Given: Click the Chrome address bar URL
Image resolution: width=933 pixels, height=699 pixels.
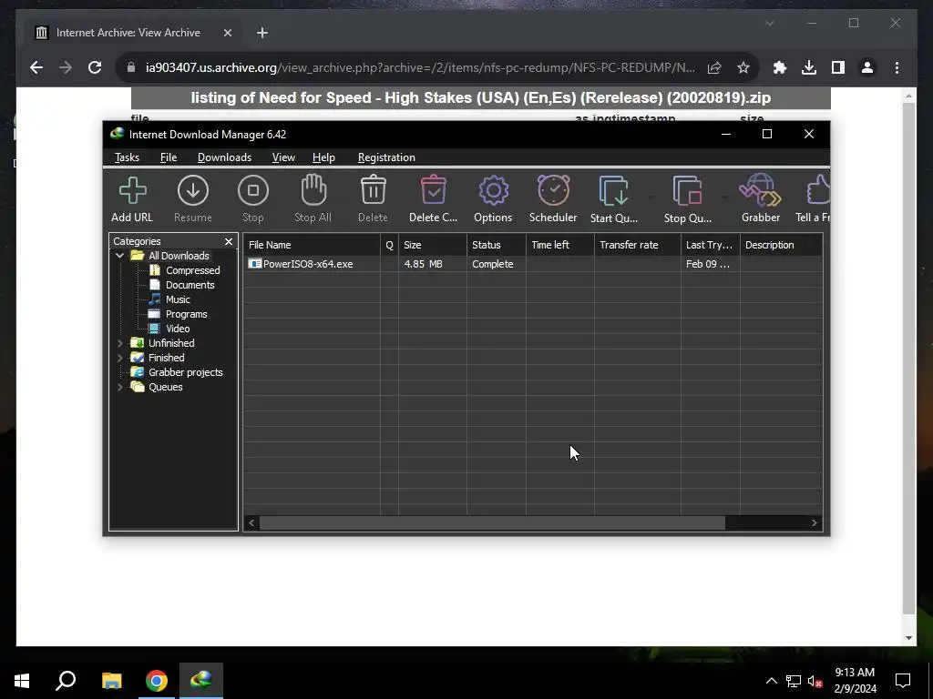Looking at the screenshot, I should point(420,67).
